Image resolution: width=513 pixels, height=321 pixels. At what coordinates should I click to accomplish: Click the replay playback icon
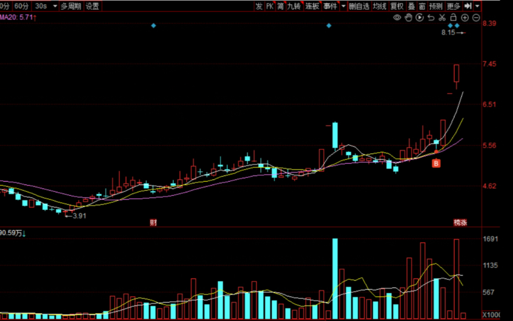click(420, 18)
